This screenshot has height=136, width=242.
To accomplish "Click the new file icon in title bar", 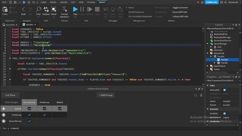I will tap(10, 2).
